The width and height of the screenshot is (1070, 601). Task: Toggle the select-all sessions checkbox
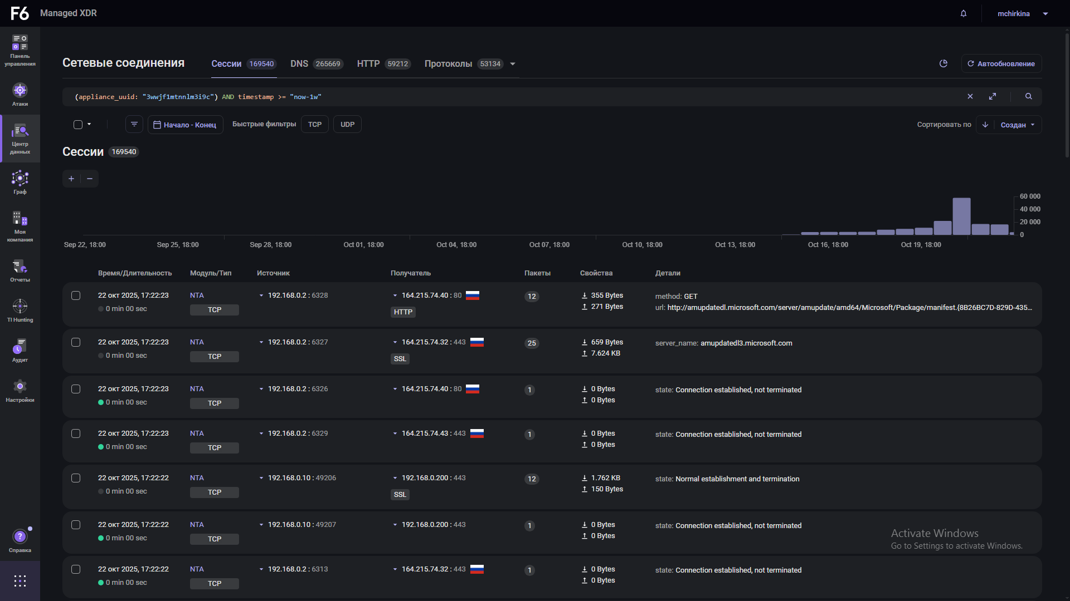[78, 125]
